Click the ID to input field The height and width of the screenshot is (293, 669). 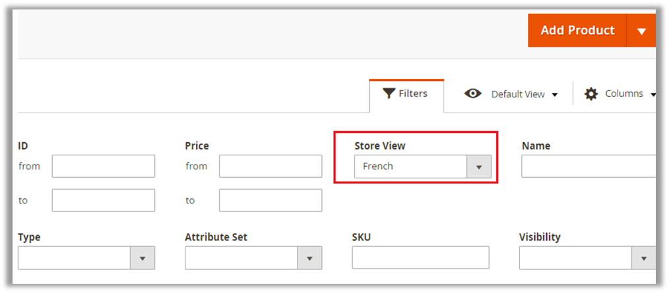point(103,200)
